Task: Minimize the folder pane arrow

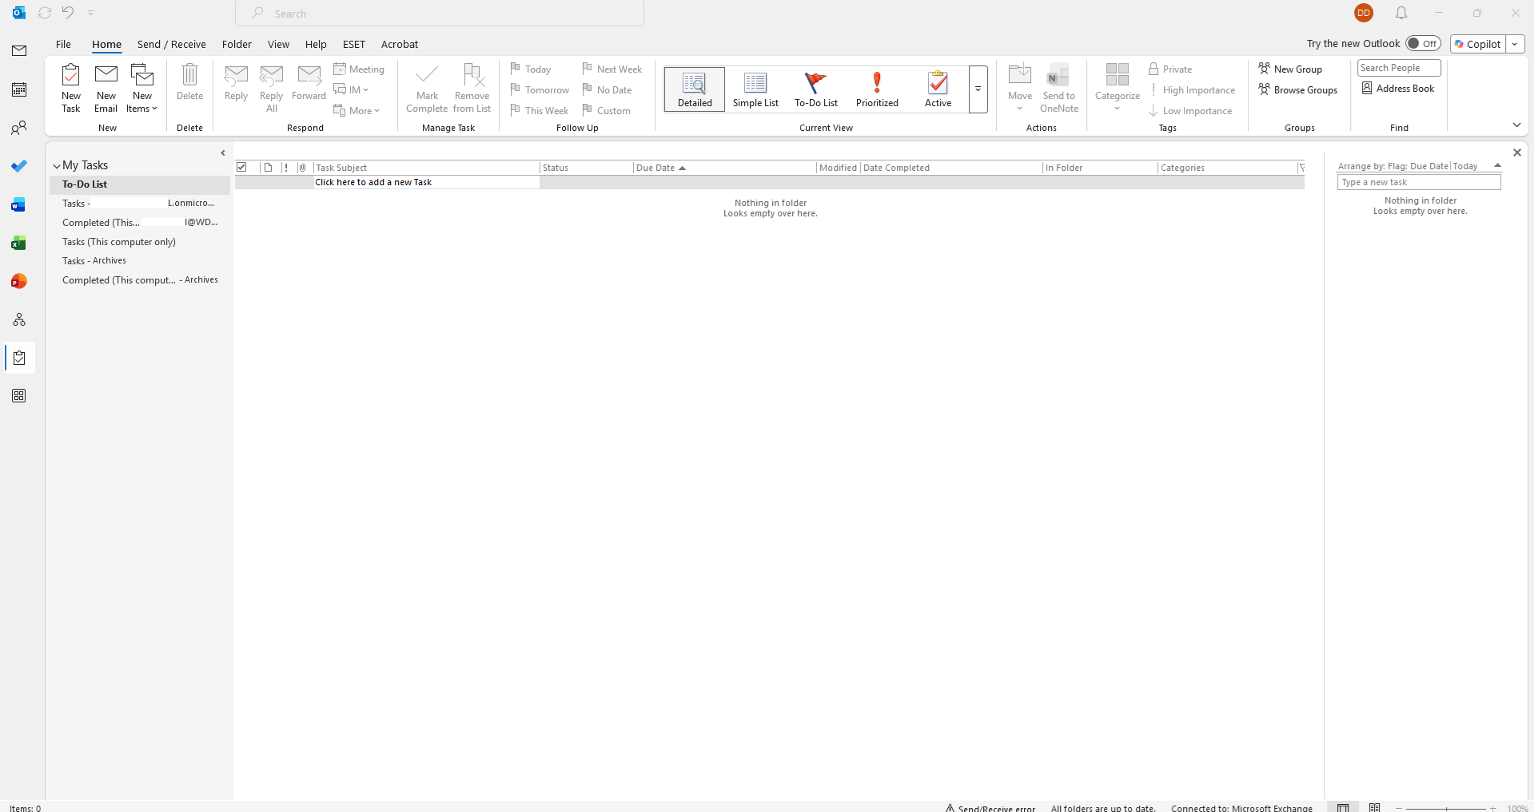Action: click(x=223, y=152)
